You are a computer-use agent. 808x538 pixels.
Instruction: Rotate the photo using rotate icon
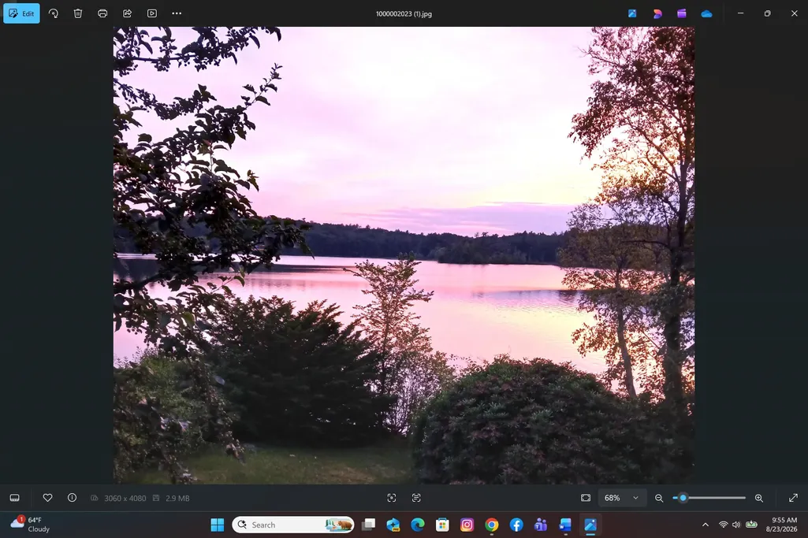click(53, 13)
